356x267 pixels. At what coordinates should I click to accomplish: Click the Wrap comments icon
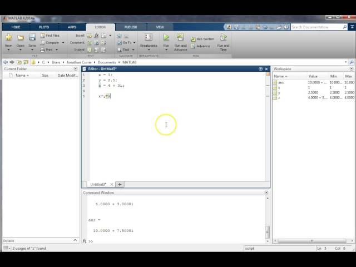tap(103, 42)
